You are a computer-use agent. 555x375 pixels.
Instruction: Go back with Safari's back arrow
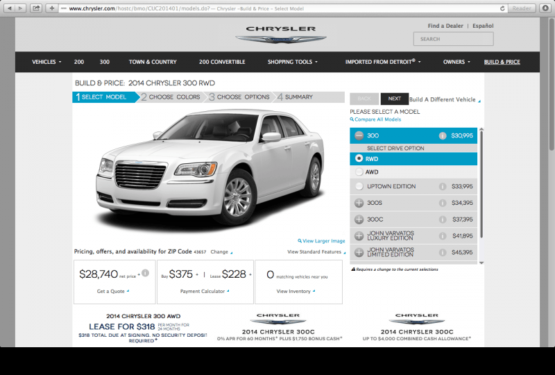(x=10, y=8)
